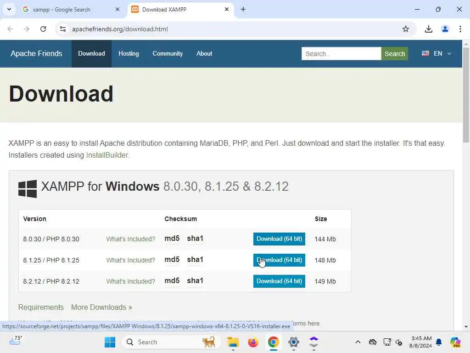Viewport: 470px width, 353px height.
Task: Click the Windows logo beside XAMPP heading
Action: (28, 189)
